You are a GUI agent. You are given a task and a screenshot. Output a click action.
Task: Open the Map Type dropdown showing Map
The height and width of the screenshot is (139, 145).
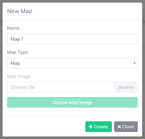point(72,63)
